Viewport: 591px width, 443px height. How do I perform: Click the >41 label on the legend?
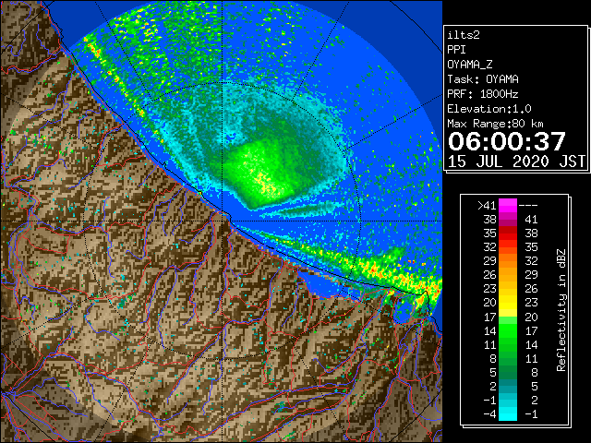[x=487, y=206]
